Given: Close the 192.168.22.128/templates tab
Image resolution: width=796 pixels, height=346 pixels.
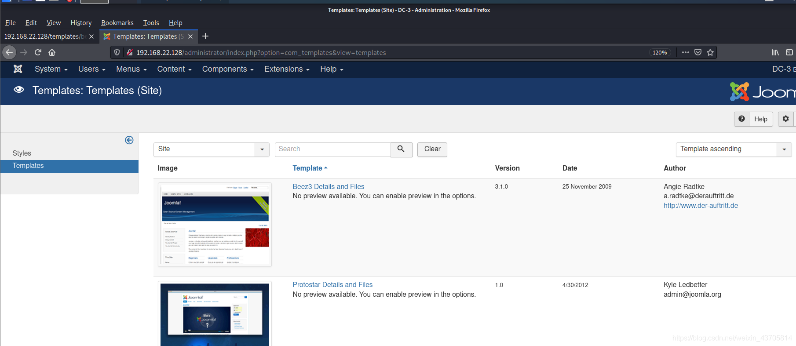Looking at the screenshot, I should pos(91,36).
